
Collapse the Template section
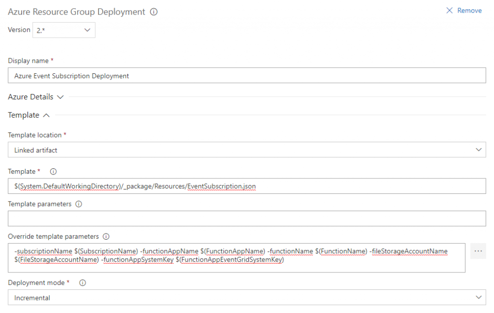28,115
